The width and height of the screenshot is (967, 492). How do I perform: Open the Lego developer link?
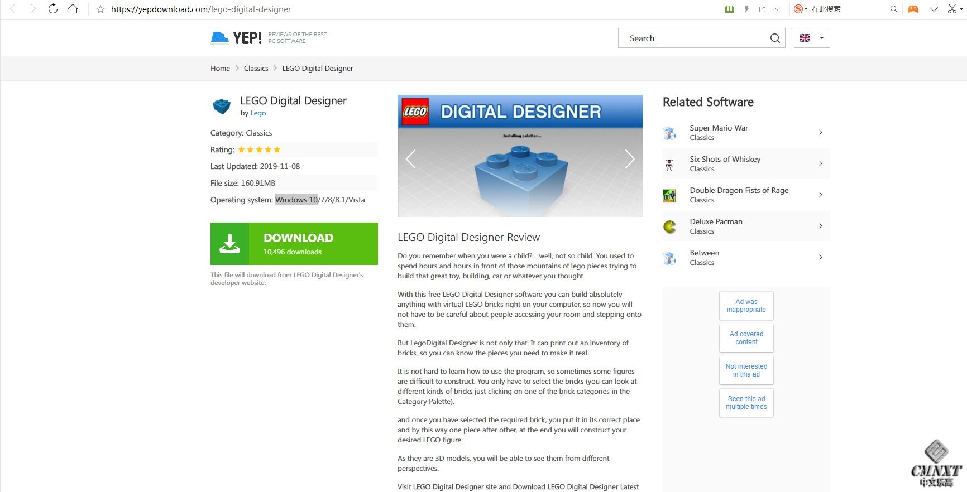coord(258,113)
